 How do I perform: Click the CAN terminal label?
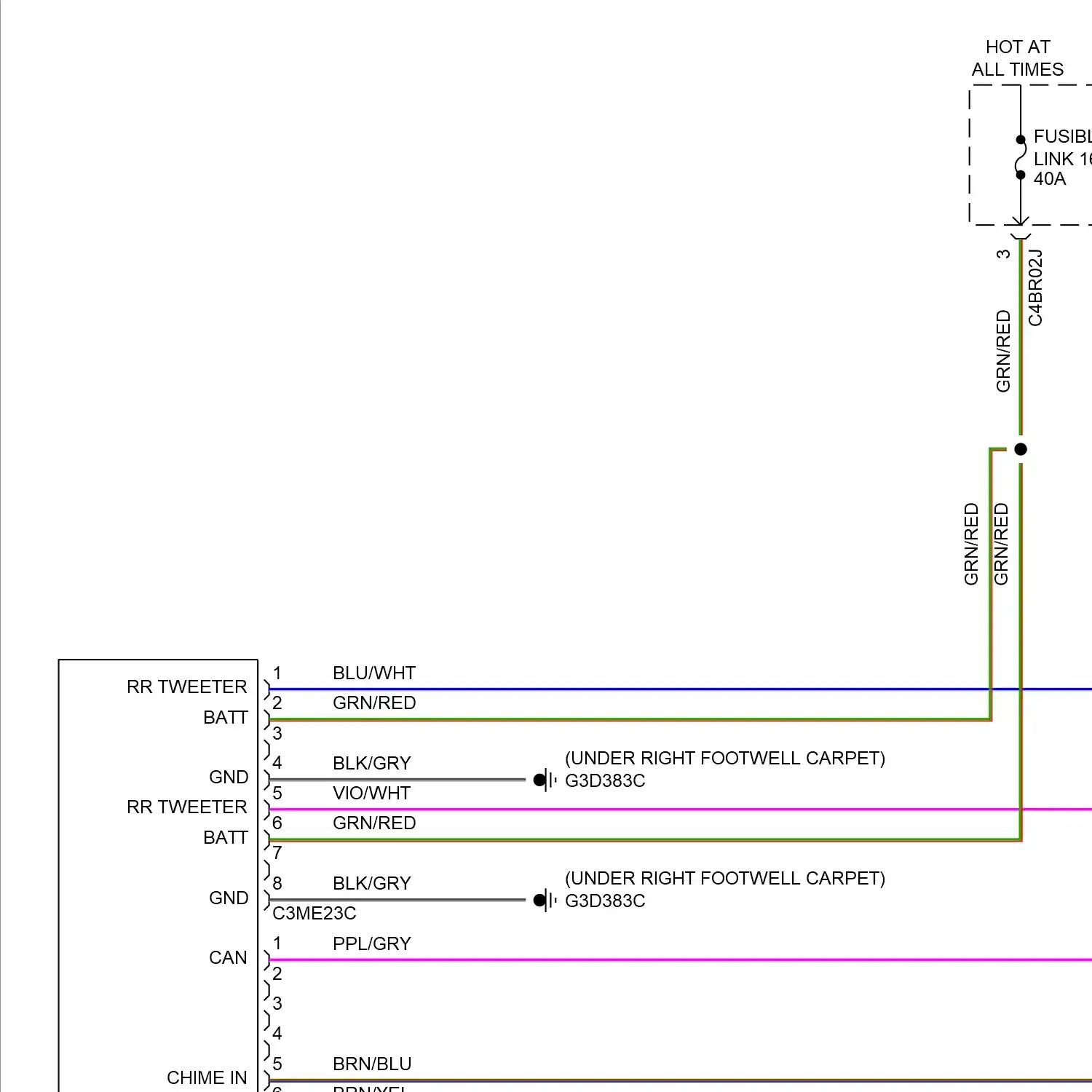[x=228, y=957]
